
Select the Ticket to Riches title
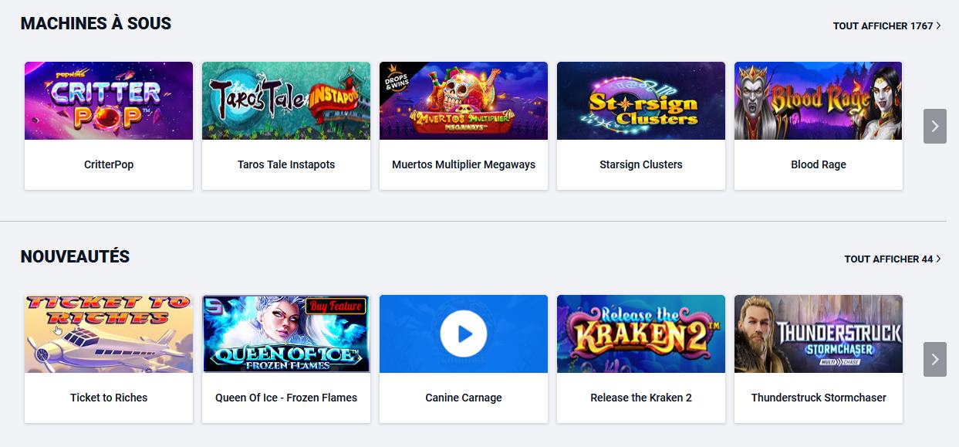click(x=109, y=398)
